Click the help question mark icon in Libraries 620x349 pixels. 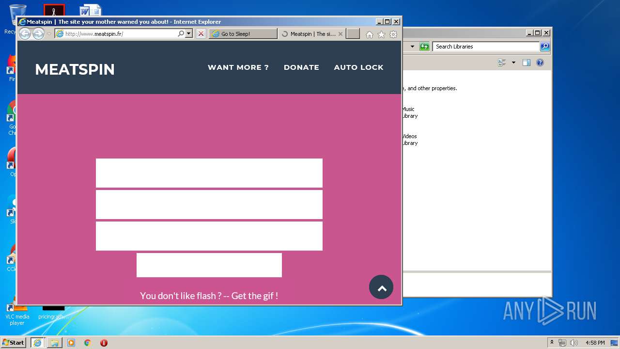pos(540,63)
